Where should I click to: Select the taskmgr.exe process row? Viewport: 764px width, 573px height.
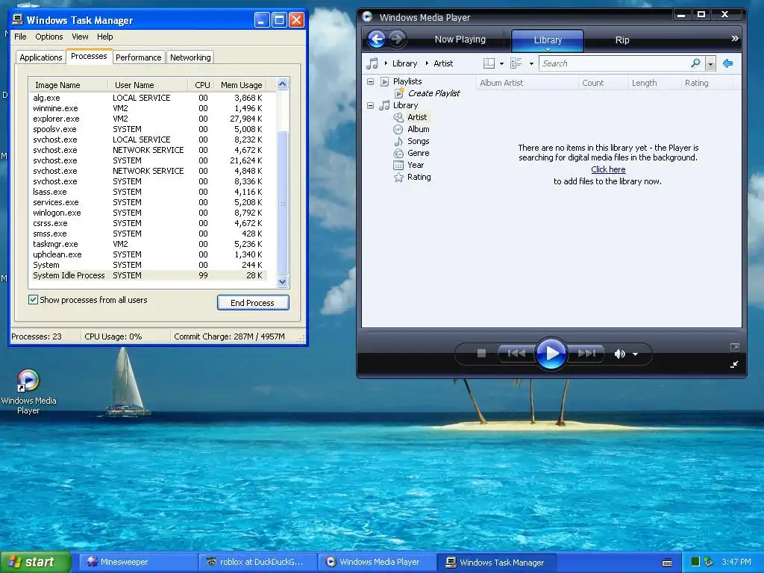[148, 244]
